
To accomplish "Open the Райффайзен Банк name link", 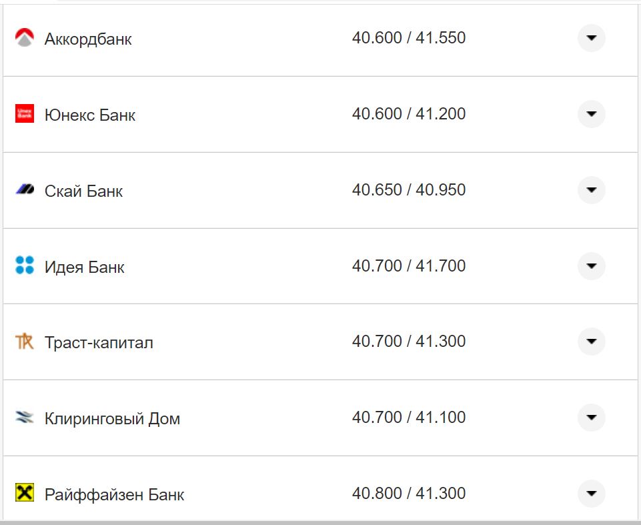I will (x=115, y=495).
